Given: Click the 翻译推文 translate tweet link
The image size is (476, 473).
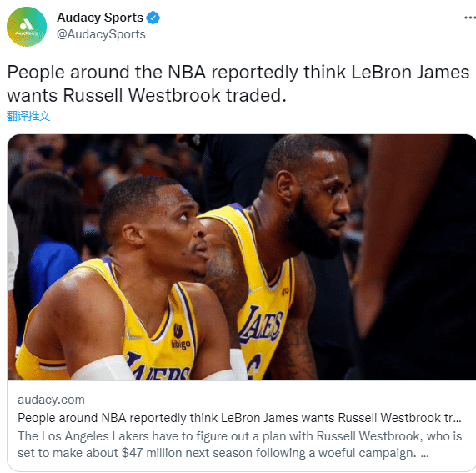Looking at the screenshot, I should tap(28, 116).
